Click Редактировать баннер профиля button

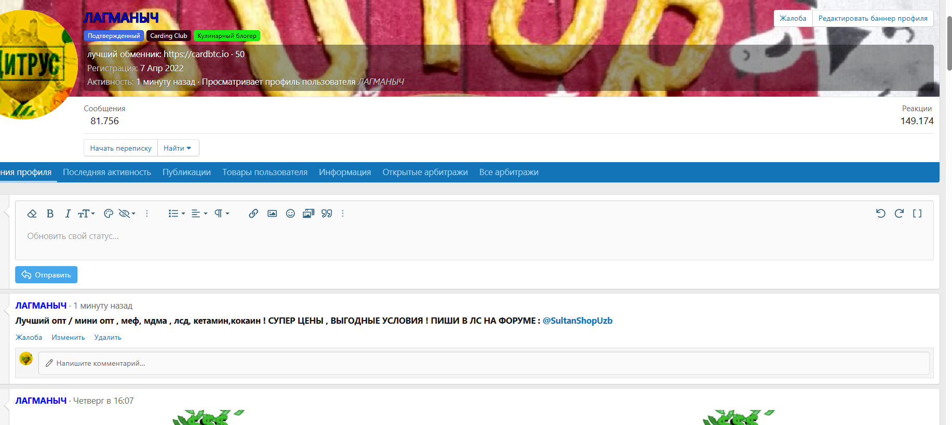pyautogui.click(x=873, y=18)
